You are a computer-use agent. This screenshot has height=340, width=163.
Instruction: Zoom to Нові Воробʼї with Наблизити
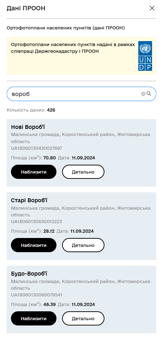[x=34, y=172]
